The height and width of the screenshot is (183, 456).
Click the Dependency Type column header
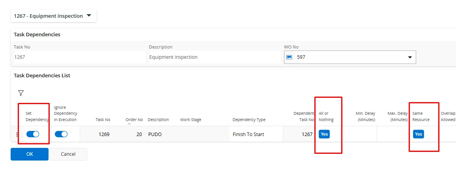pyautogui.click(x=249, y=120)
